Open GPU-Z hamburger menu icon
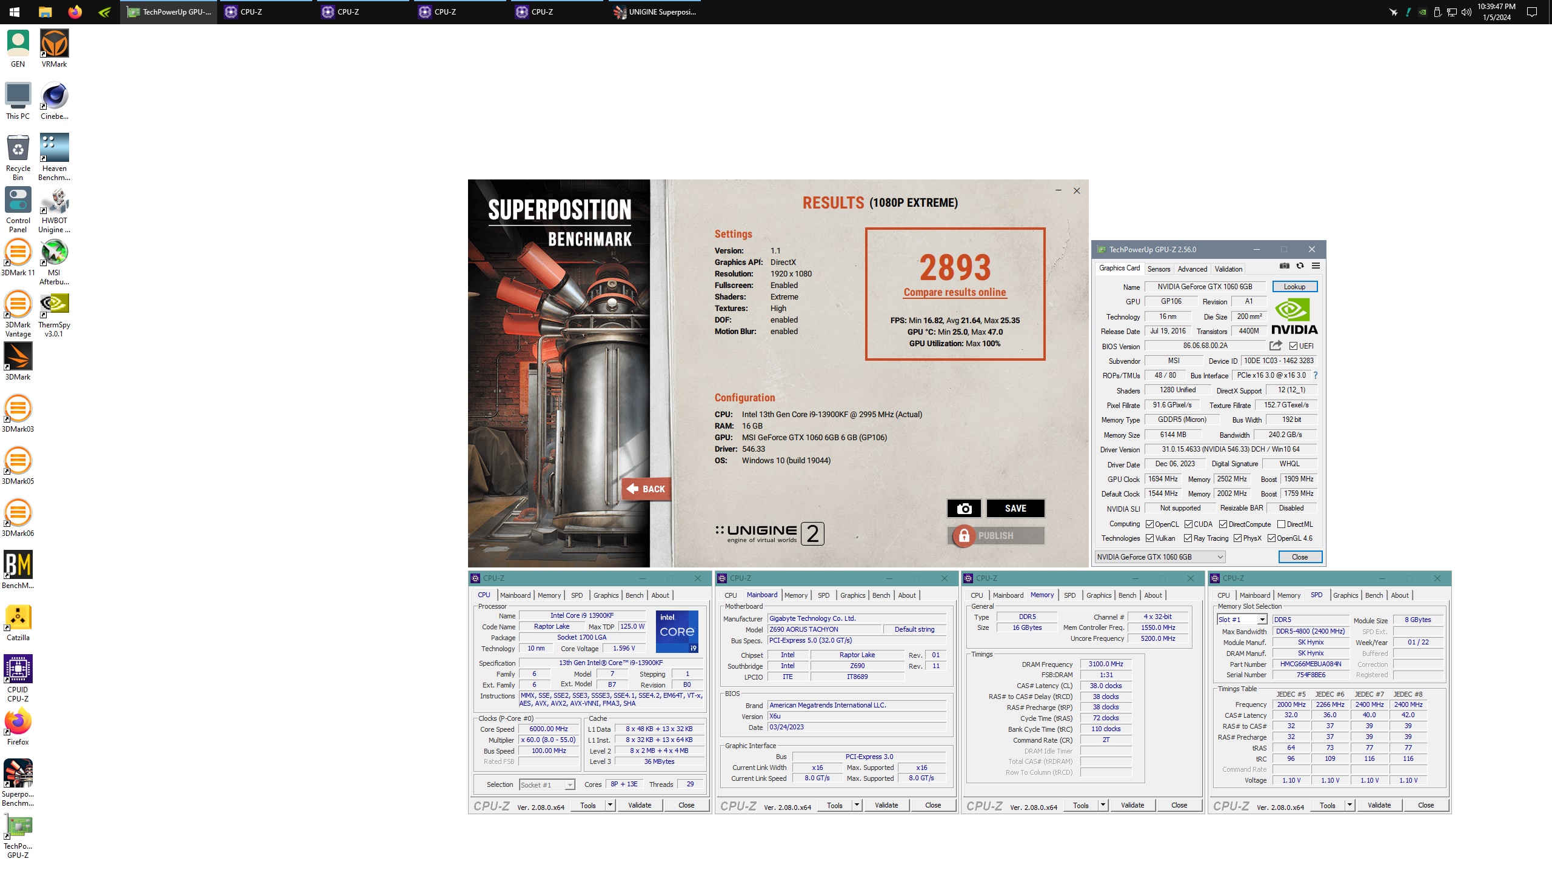The image size is (1552, 873). click(x=1316, y=266)
